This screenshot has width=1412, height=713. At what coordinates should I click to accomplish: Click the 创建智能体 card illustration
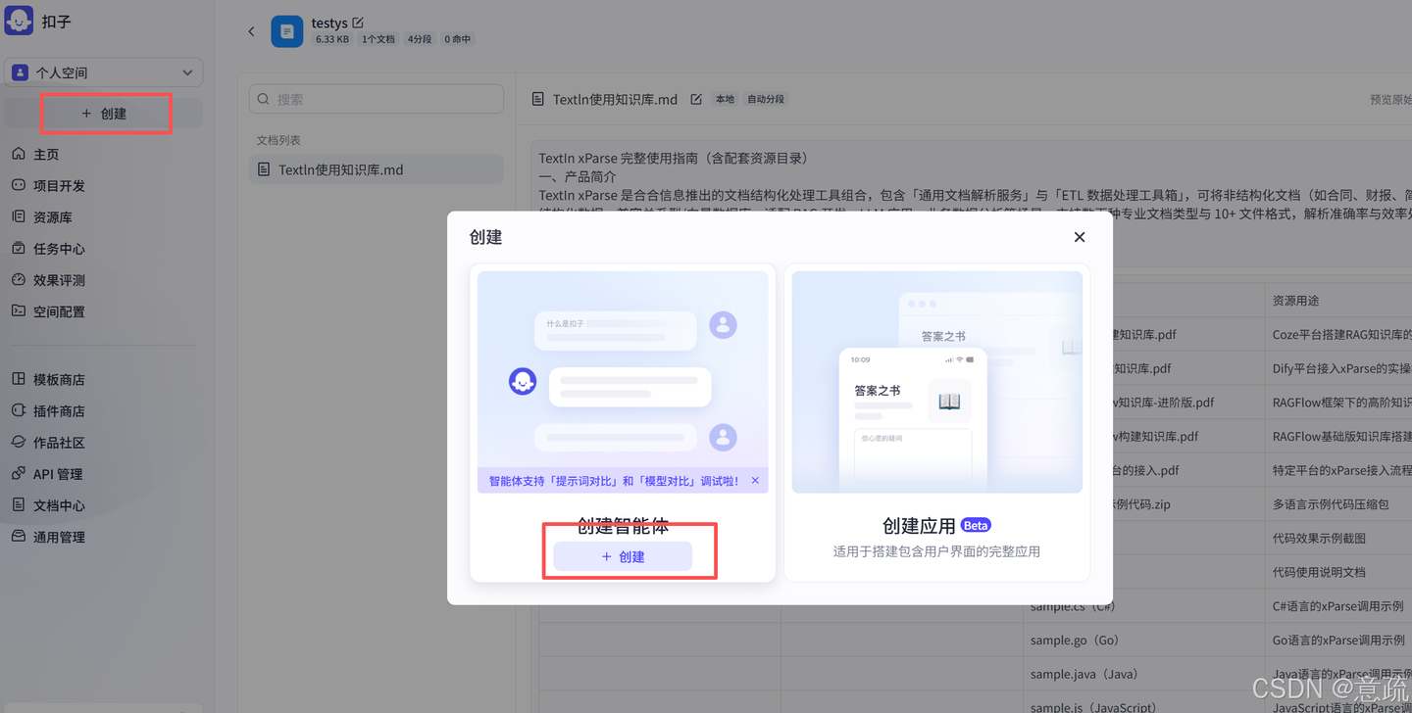point(623,382)
